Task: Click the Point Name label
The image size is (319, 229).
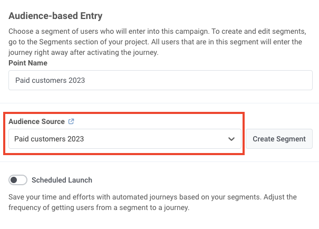Action: pyautogui.click(x=28, y=63)
